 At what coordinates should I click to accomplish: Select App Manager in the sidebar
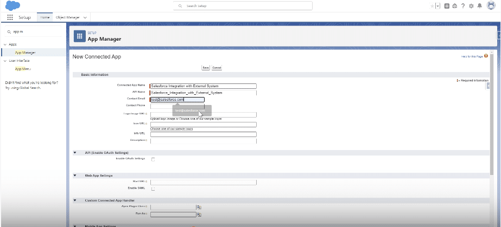pos(26,53)
